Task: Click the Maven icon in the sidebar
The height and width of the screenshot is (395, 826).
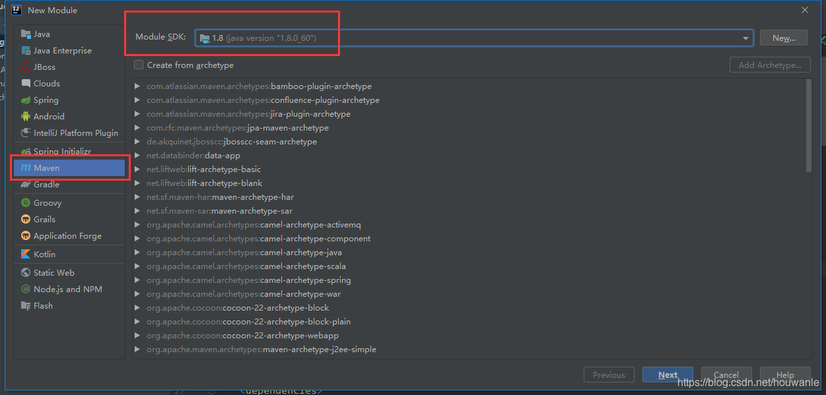Action: 26,168
